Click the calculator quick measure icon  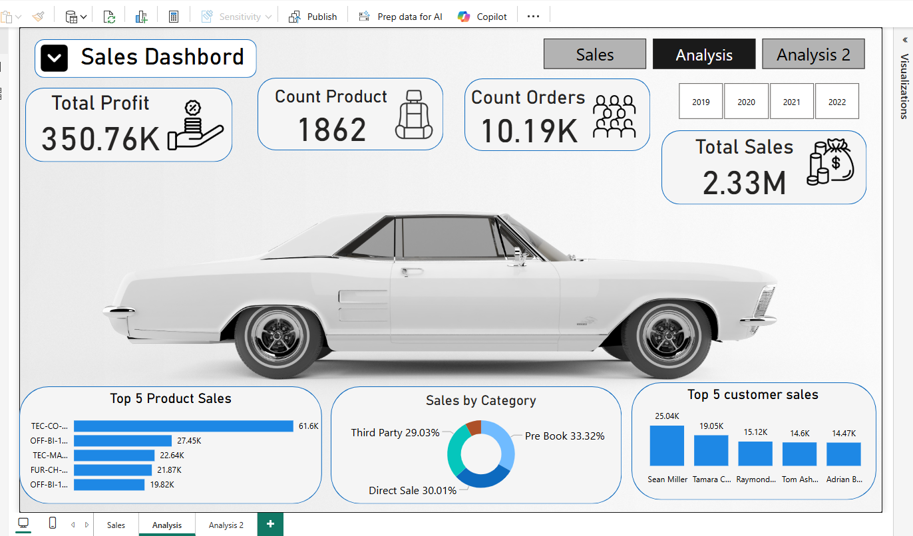(x=174, y=17)
